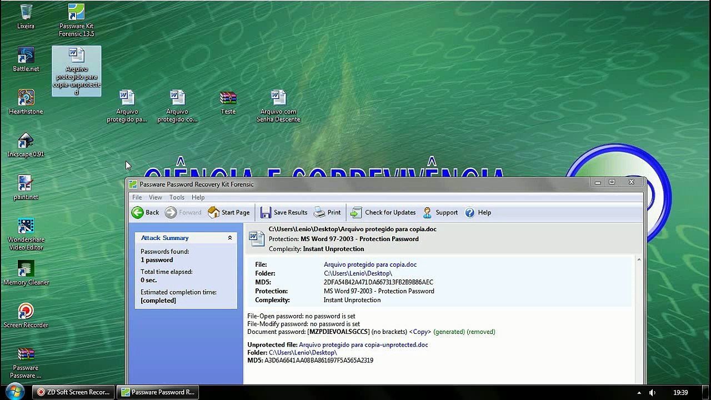This screenshot has height=400, width=711.
Task: Click the full file path in the results header
Action: [x=352, y=229]
